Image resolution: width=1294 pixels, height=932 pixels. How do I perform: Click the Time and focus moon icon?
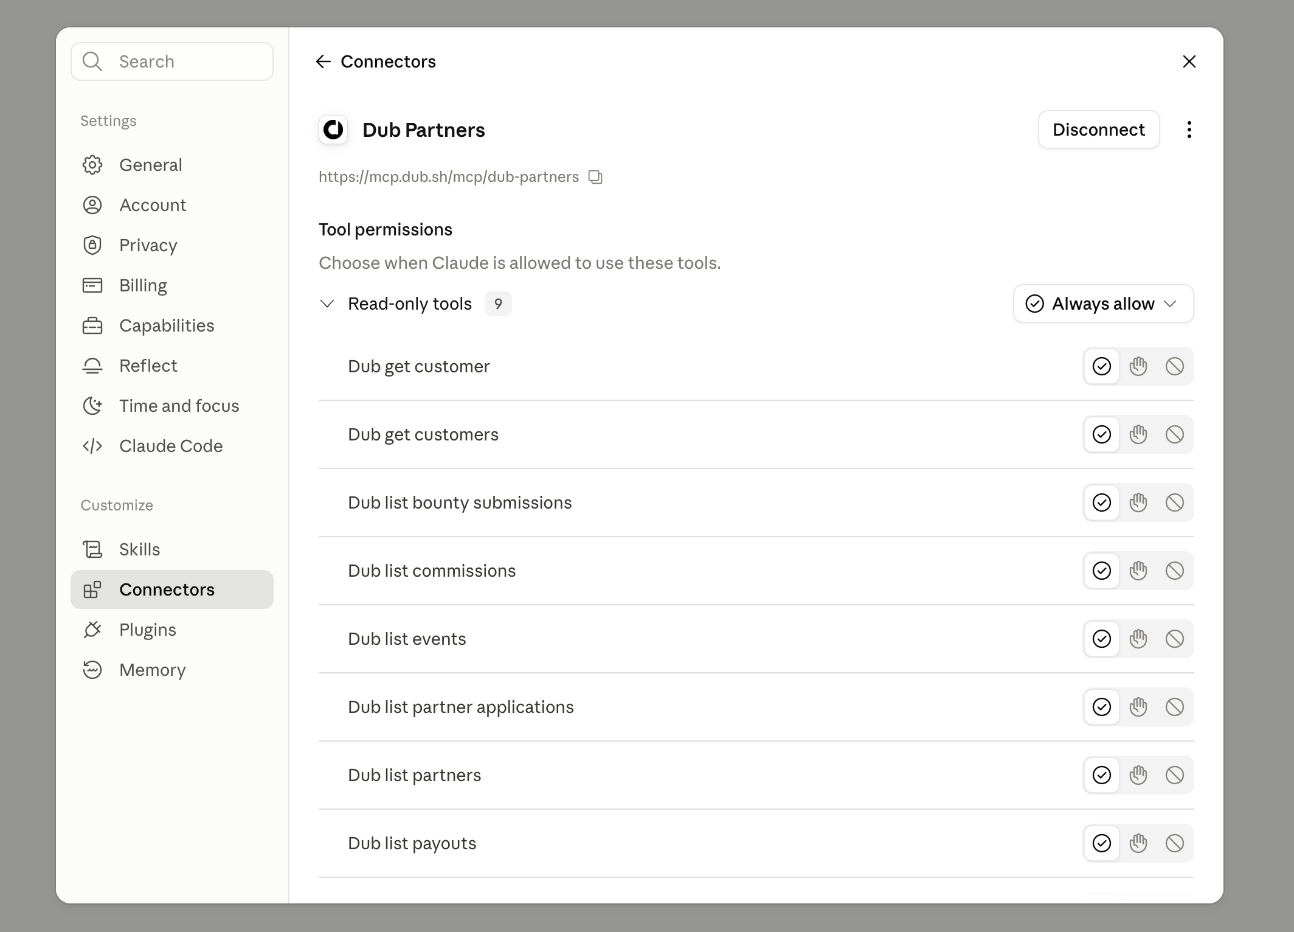[x=92, y=406]
